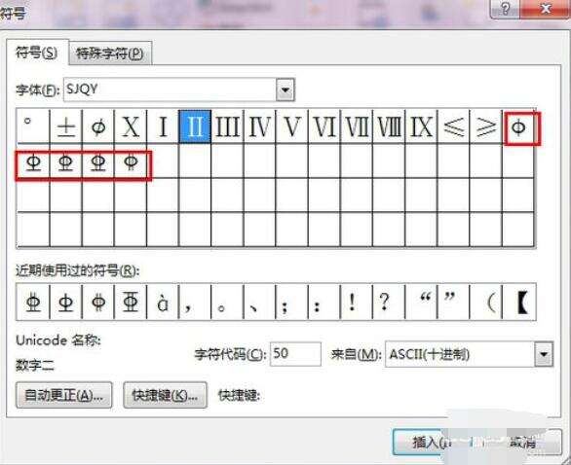Close the 符号 dialog window
The width and height of the screenshot is (571, 465).
pos(545,9)
